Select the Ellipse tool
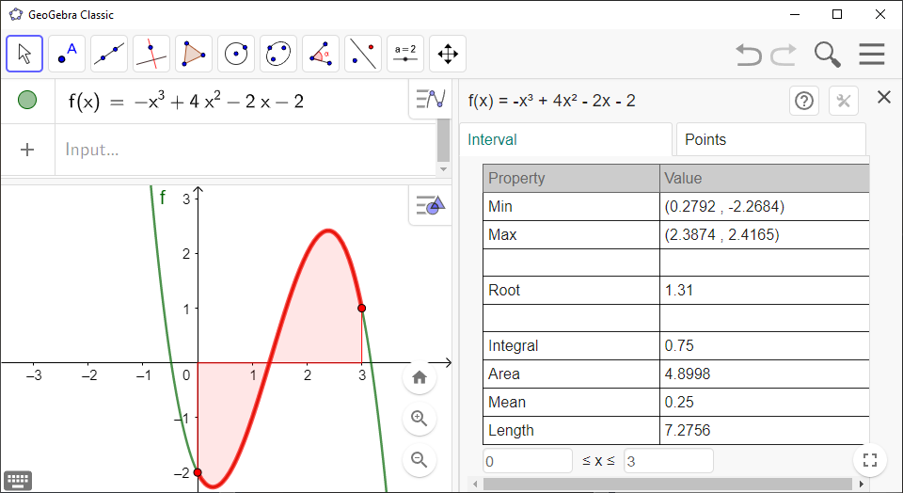Screen dimensions: 903x493 coord(278,54)
